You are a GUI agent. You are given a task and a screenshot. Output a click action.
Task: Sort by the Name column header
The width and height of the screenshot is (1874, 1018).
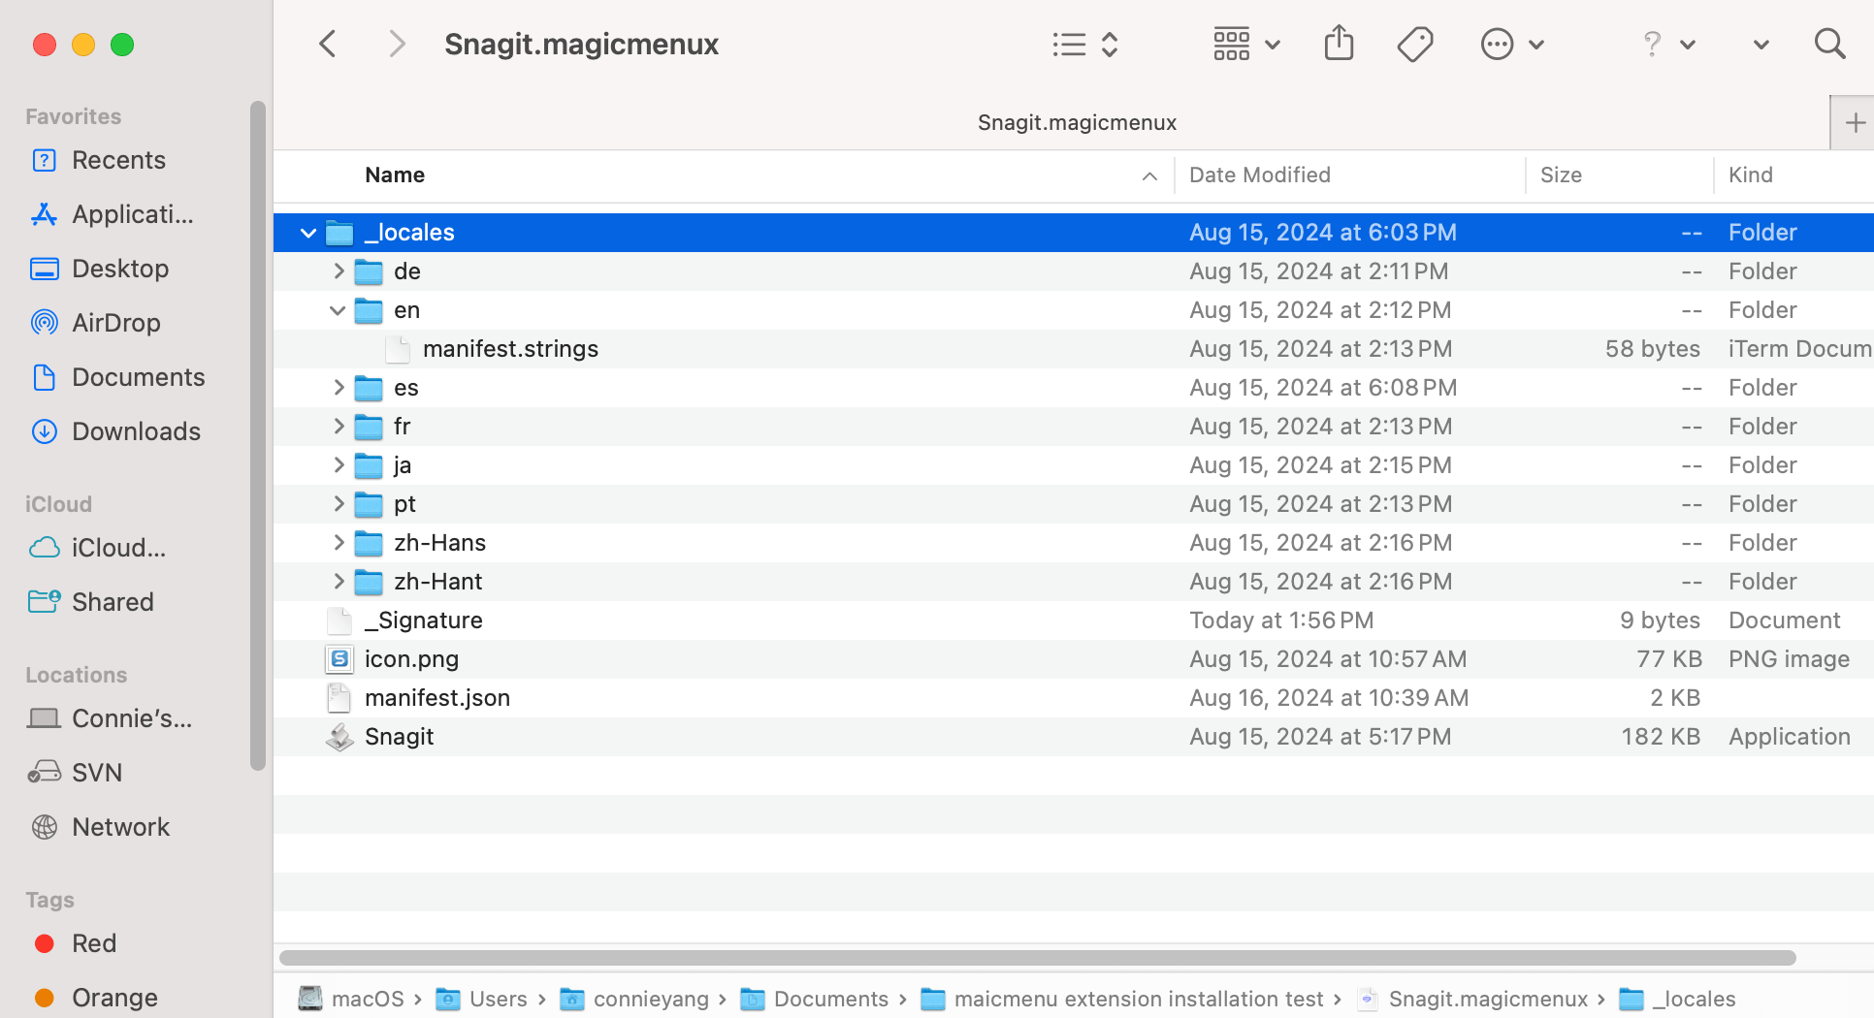click(395, 175)
